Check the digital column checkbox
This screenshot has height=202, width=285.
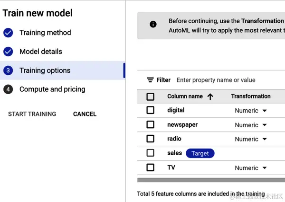(x=151, y=110)
